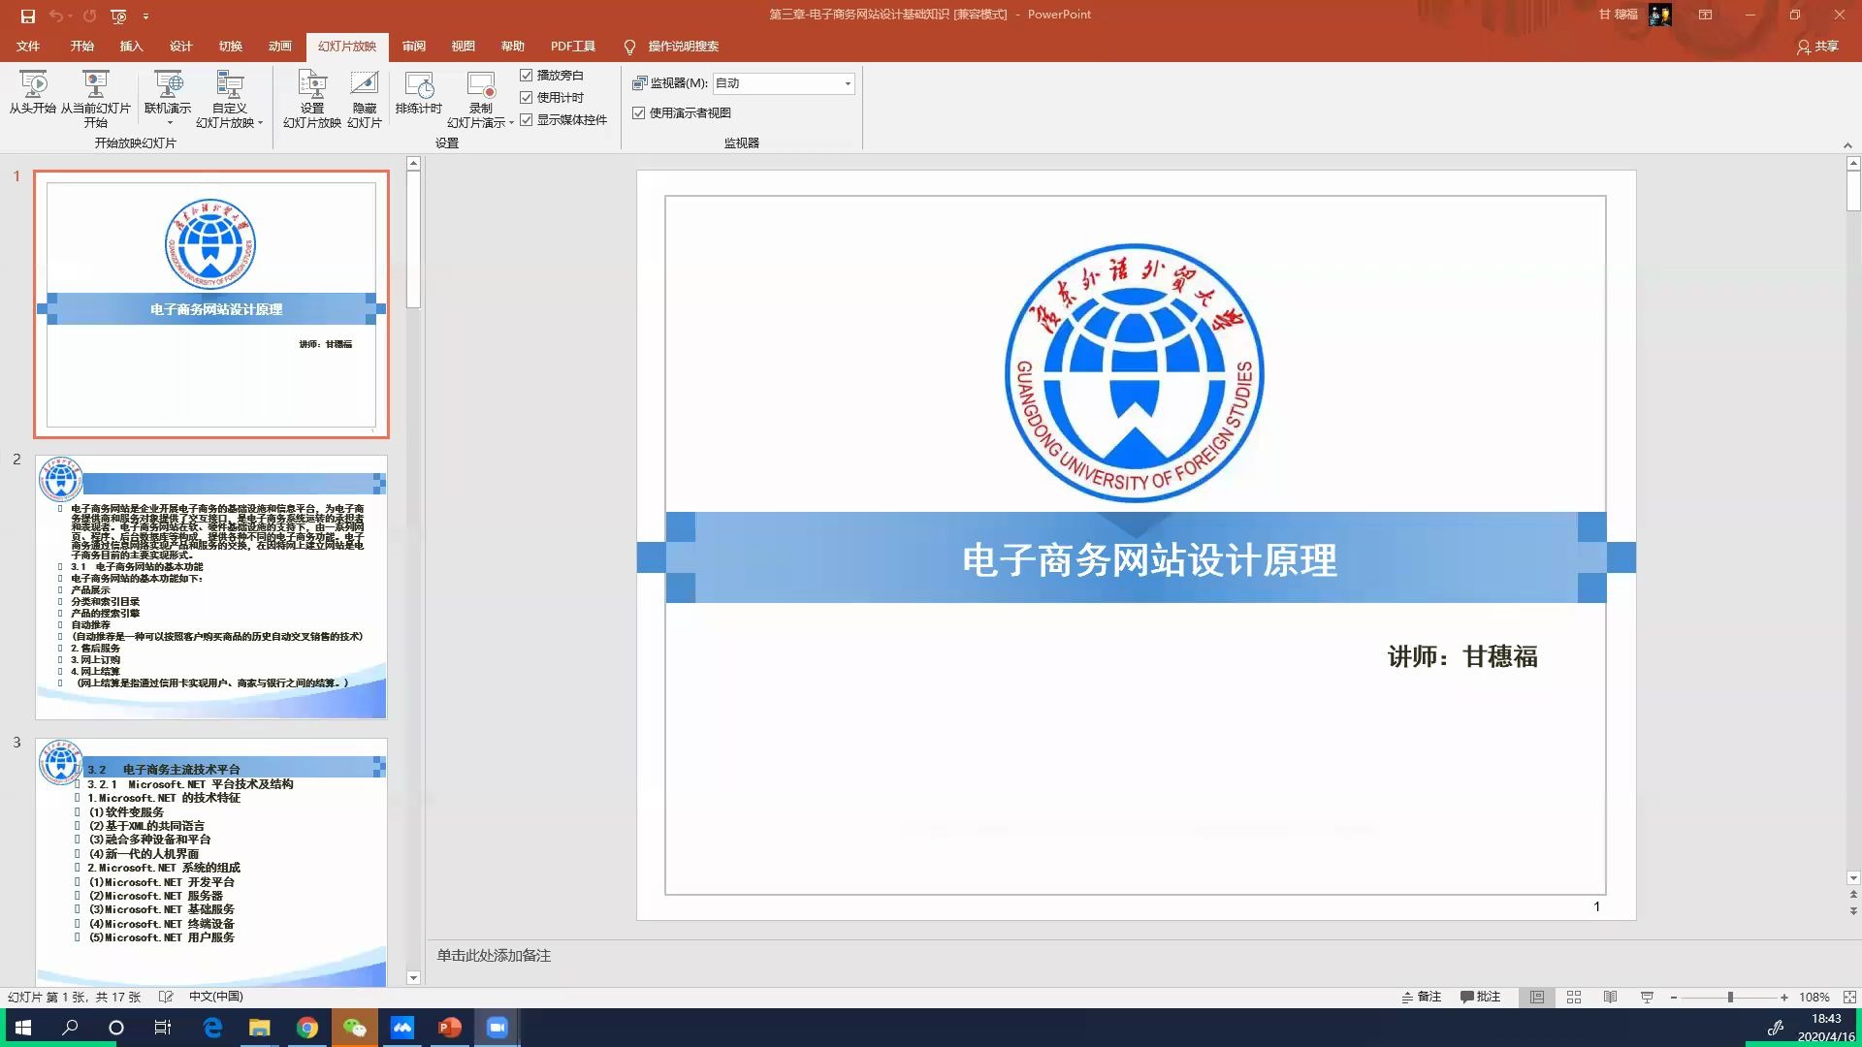Switch to 审阅 Review tab
This screenshot has width=1862, height=1047.
coord(414,47)
